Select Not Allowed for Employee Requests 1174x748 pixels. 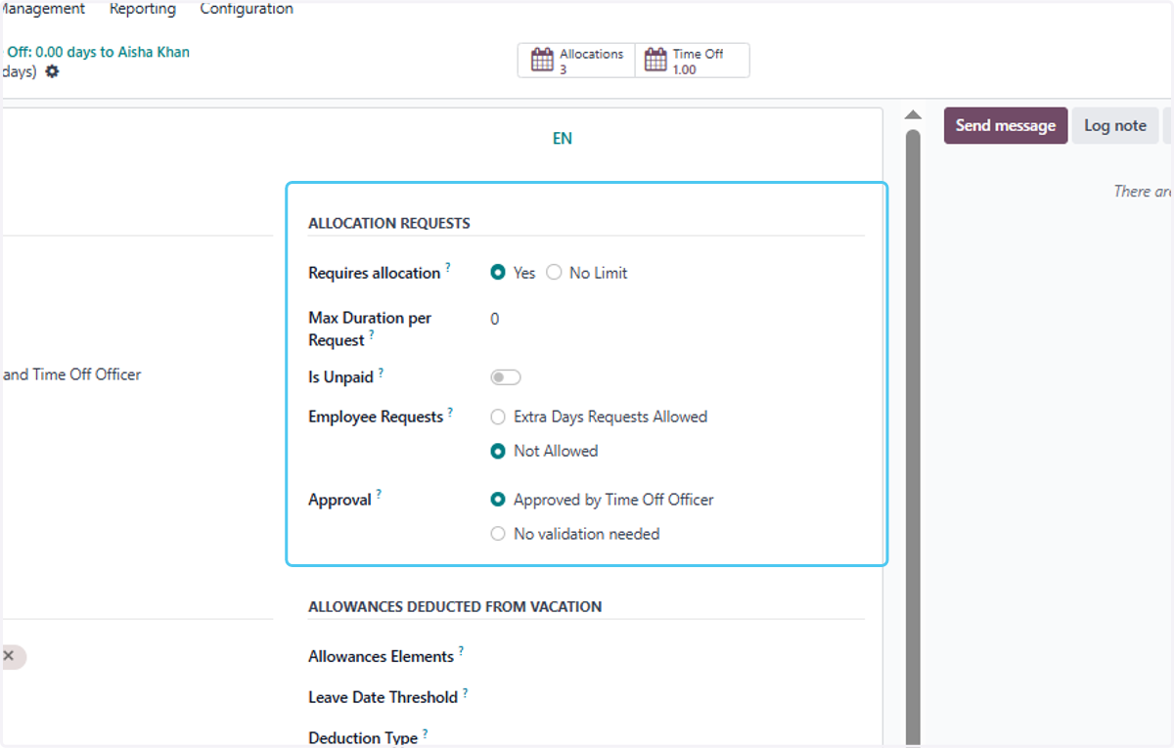pyautogui.click(x=498, y=451)
